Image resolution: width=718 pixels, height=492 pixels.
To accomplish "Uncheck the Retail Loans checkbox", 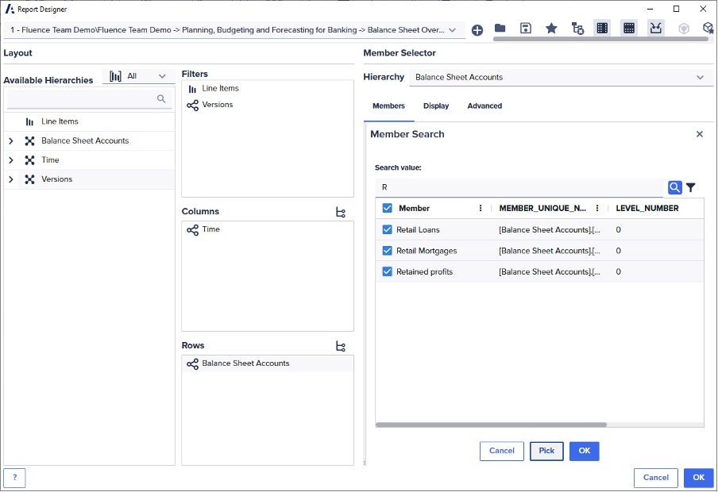I will 388,230.
